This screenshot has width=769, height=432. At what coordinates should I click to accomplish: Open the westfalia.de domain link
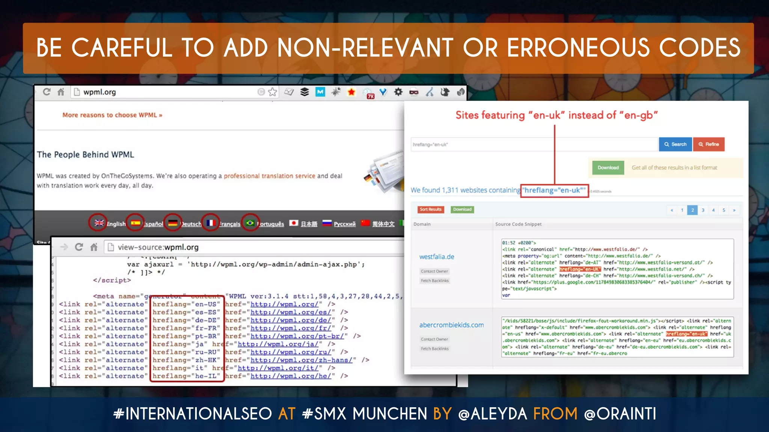pyautogui.click(x=437, y=257)
